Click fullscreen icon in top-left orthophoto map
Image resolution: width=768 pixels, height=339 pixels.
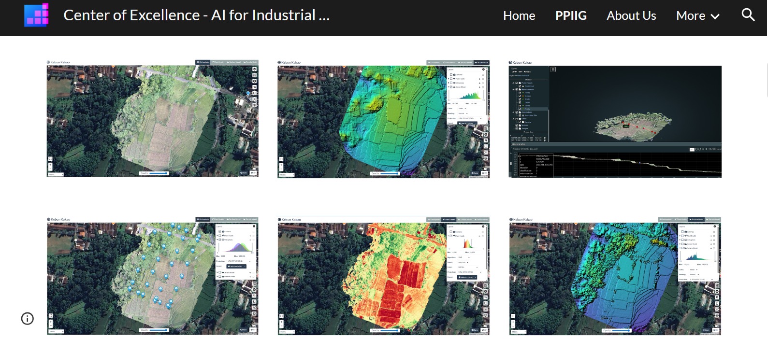tap(50, 158)
